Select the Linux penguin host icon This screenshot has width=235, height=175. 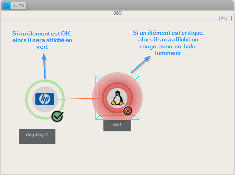(x=117, y=98)
